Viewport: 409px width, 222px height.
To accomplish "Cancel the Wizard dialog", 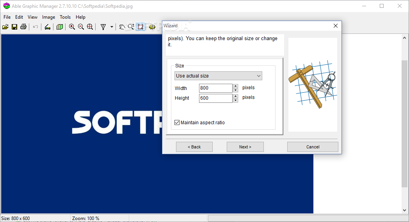I will (313, 147).
